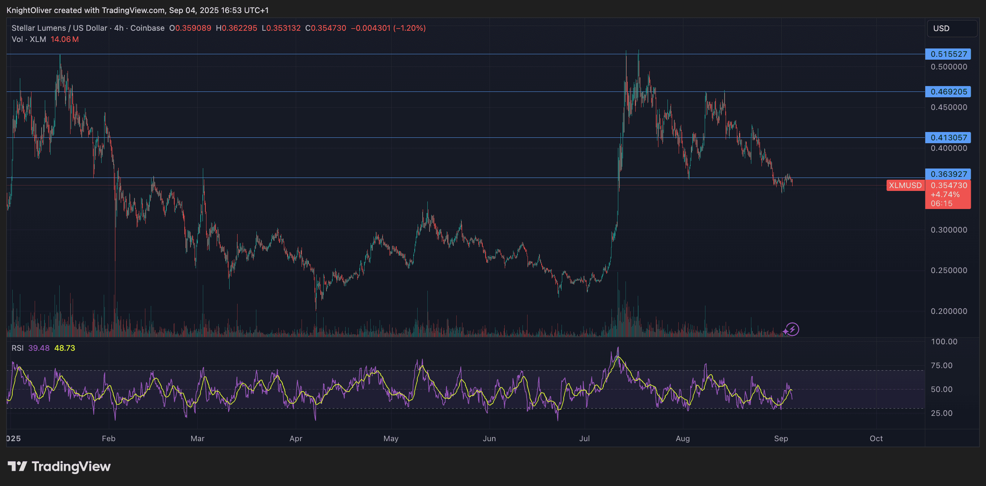Open the 4h timeframe selector
986x486 pixels.
119,28
